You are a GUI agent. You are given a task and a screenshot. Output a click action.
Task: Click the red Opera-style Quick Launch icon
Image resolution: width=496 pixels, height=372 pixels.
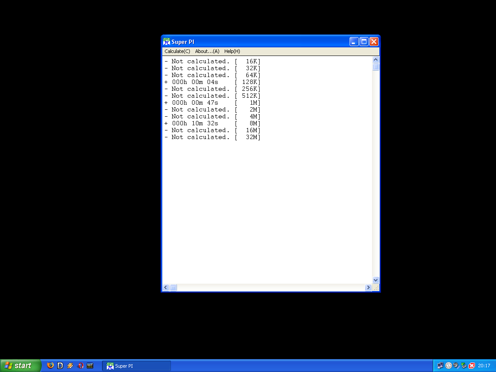pos(81,366)
